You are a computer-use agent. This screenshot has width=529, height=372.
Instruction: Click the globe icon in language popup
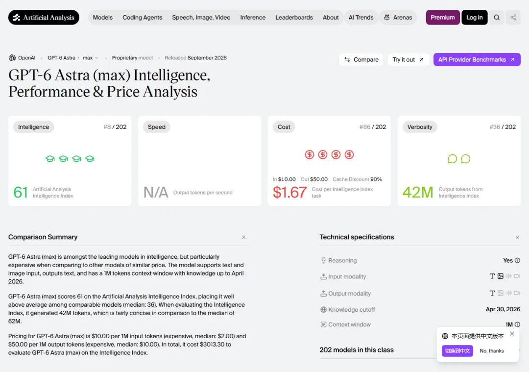coord(445,336)
